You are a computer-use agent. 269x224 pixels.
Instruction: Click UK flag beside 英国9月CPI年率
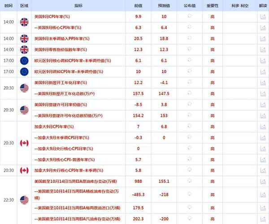tap(24, 22)
